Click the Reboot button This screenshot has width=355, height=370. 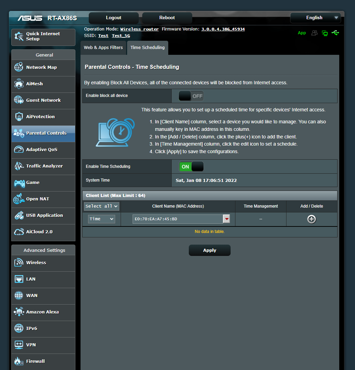(167, 17)
